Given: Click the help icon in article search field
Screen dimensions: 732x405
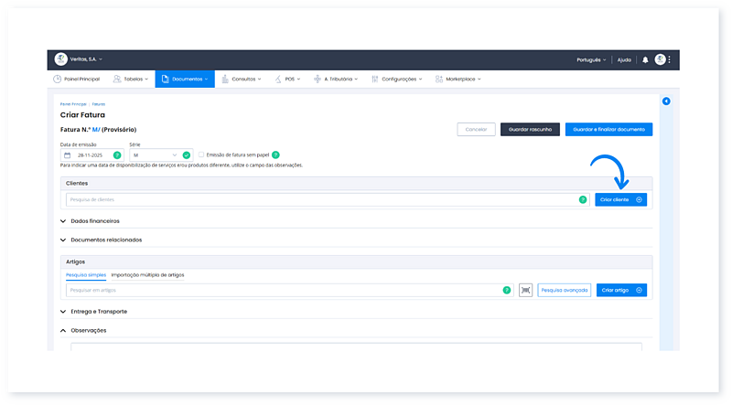Looking at the screenshot, I should tap(506, 290).
